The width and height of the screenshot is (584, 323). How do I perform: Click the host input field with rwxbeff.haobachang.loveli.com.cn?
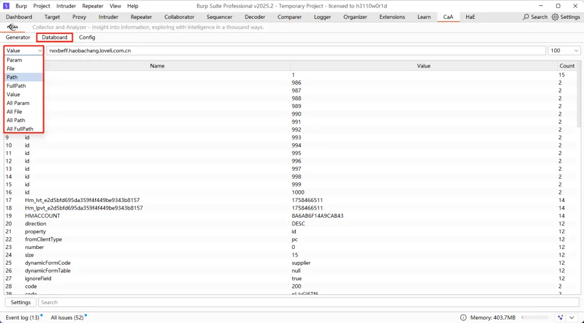pos(296,51)
